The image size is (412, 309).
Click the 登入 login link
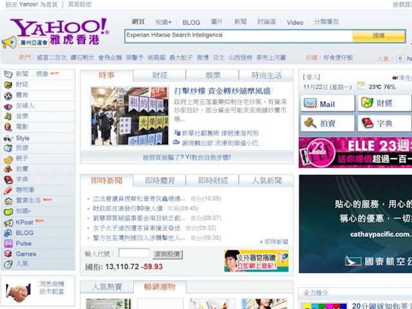[312, 77]
